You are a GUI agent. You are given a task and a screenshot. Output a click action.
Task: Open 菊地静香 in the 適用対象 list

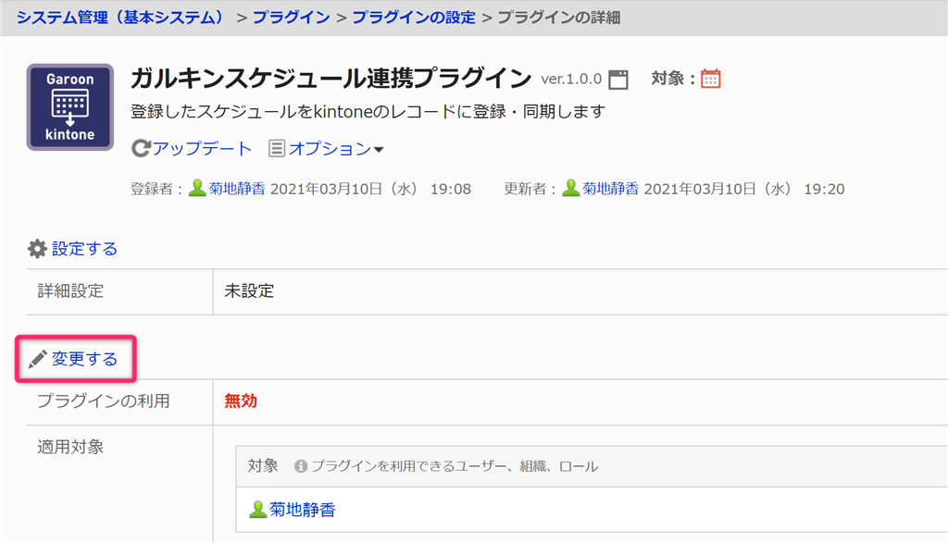pos(303,510)
